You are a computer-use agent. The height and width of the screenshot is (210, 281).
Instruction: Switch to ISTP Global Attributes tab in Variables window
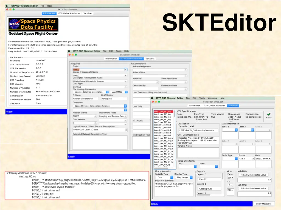pos(215,106)
